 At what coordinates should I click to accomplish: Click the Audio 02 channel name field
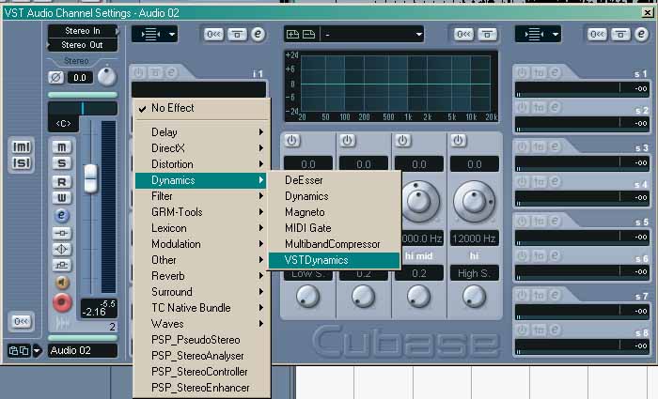(x=83, y=350)
